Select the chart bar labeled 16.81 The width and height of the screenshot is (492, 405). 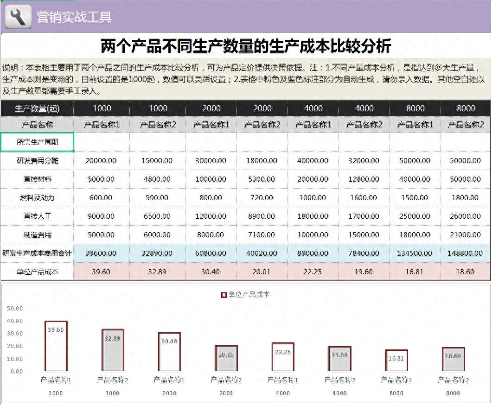[396, 361]
